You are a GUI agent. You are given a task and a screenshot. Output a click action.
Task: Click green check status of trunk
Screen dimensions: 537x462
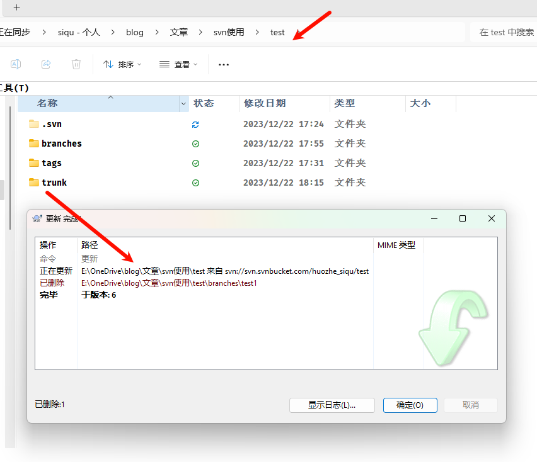tap(195, 183)
